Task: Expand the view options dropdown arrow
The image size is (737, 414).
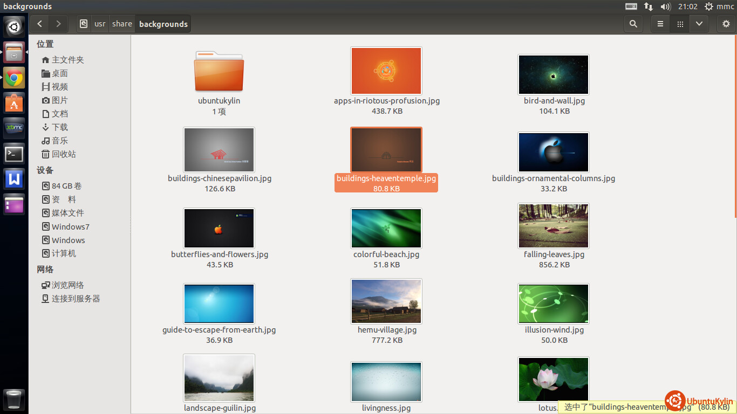Action: tap(699, 24)
